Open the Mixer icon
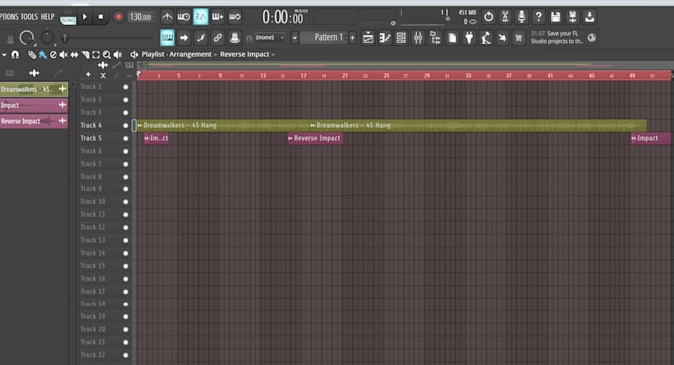The width and height of the screenshot is (674, 365). [418, 38]
